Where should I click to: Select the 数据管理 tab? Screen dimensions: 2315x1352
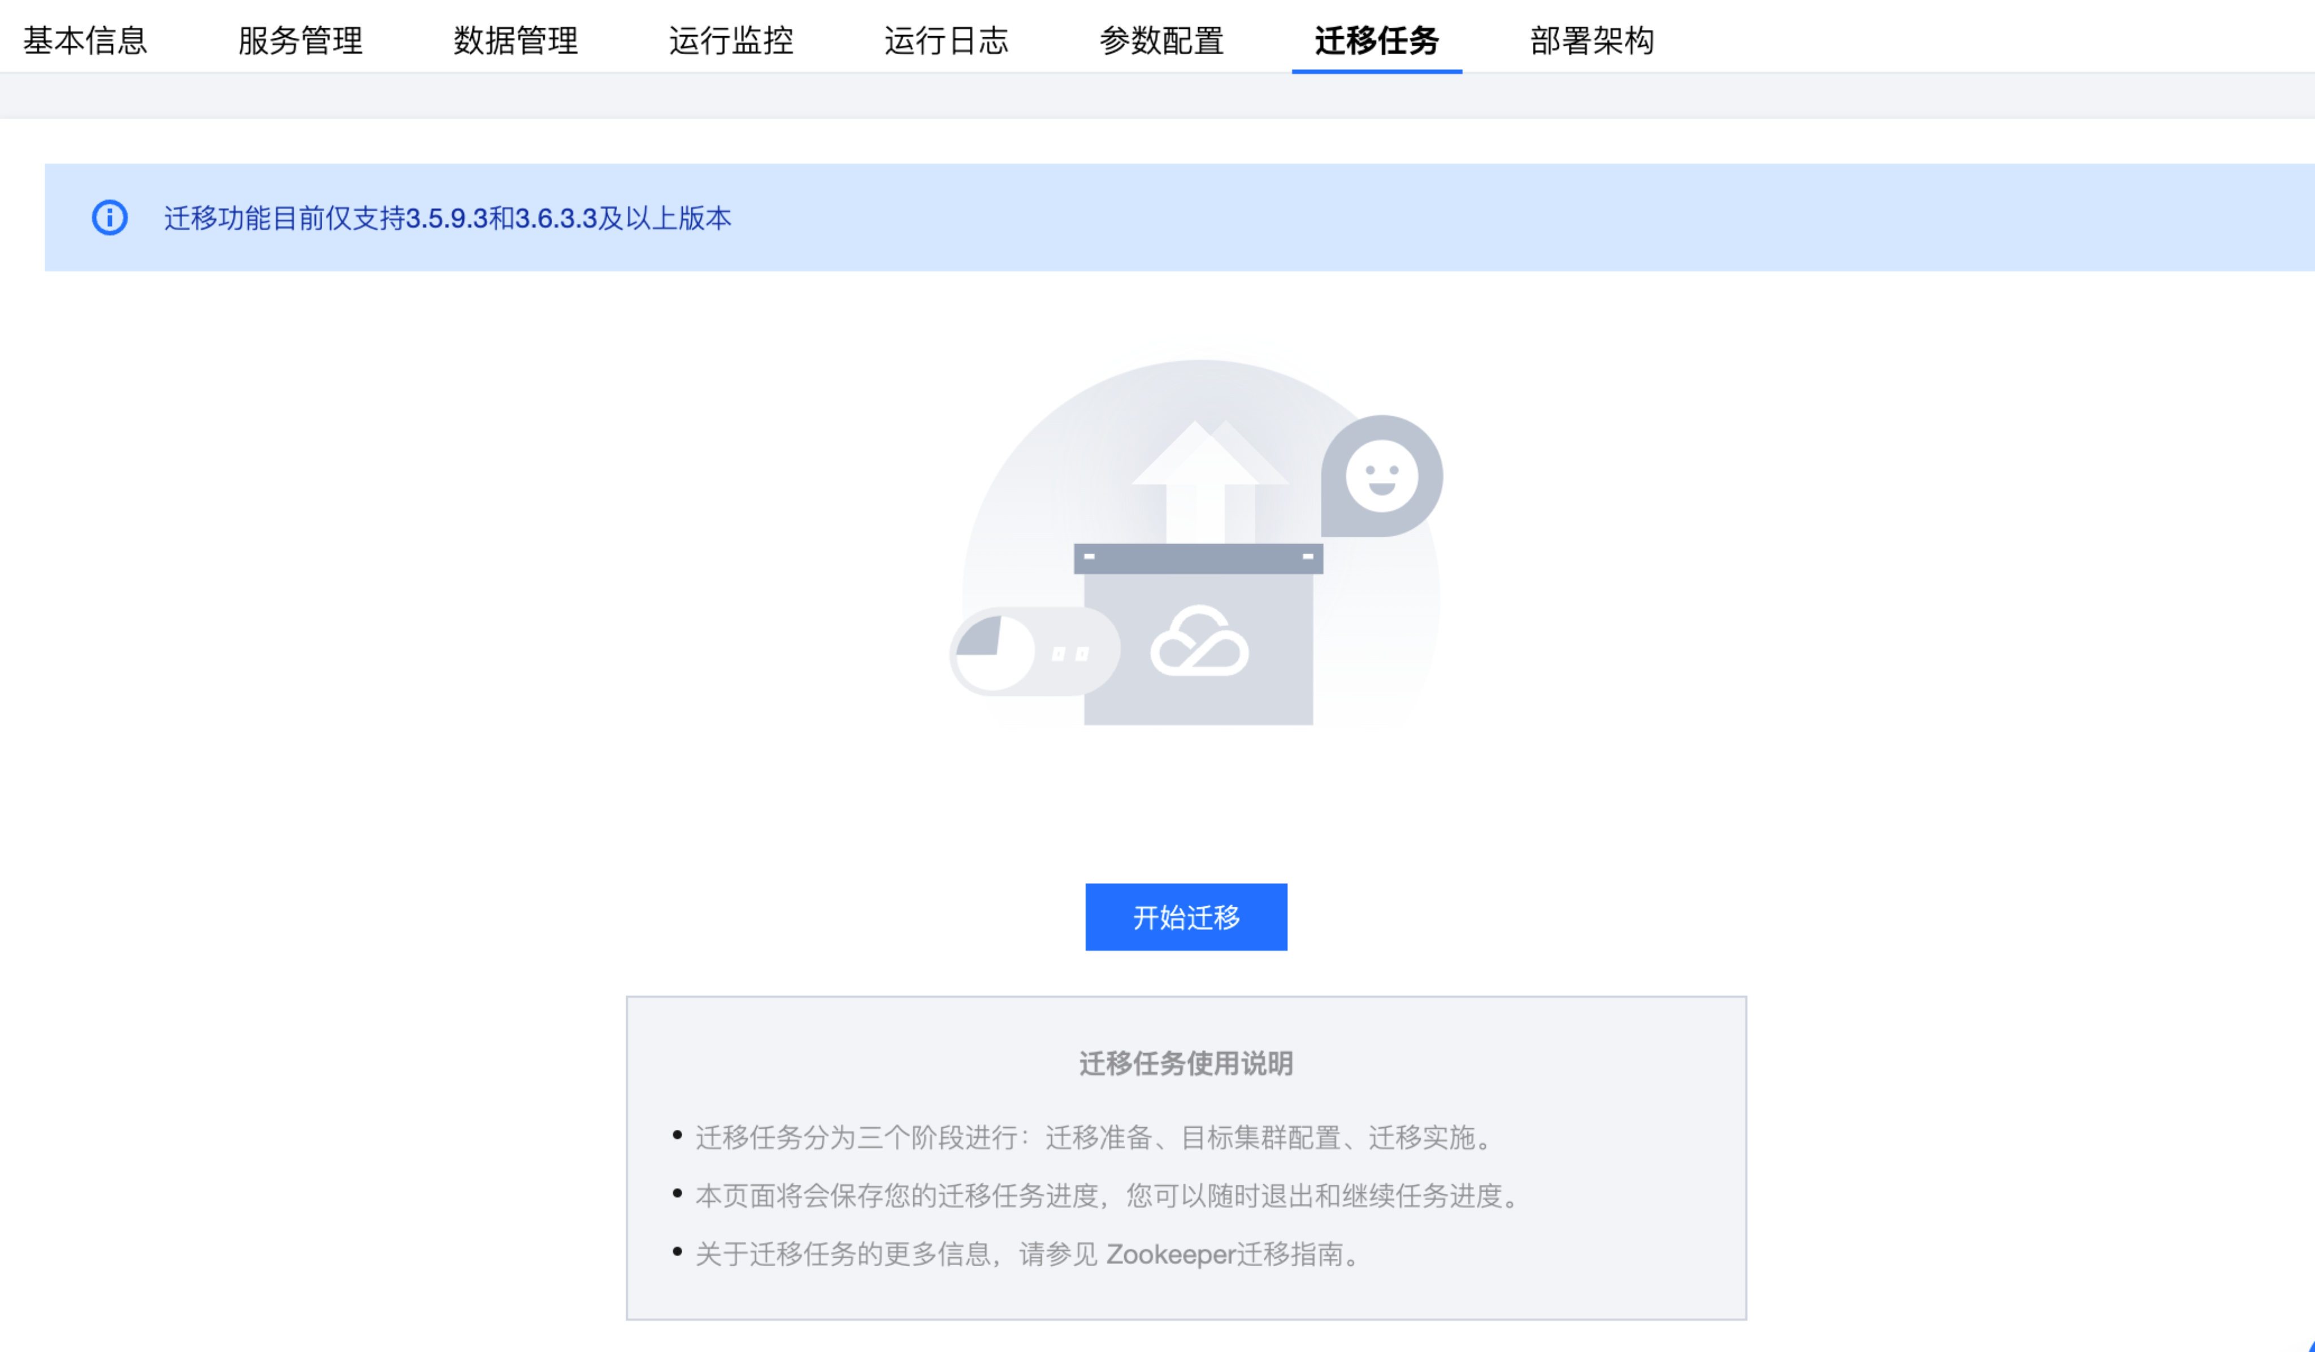point(515,41)
